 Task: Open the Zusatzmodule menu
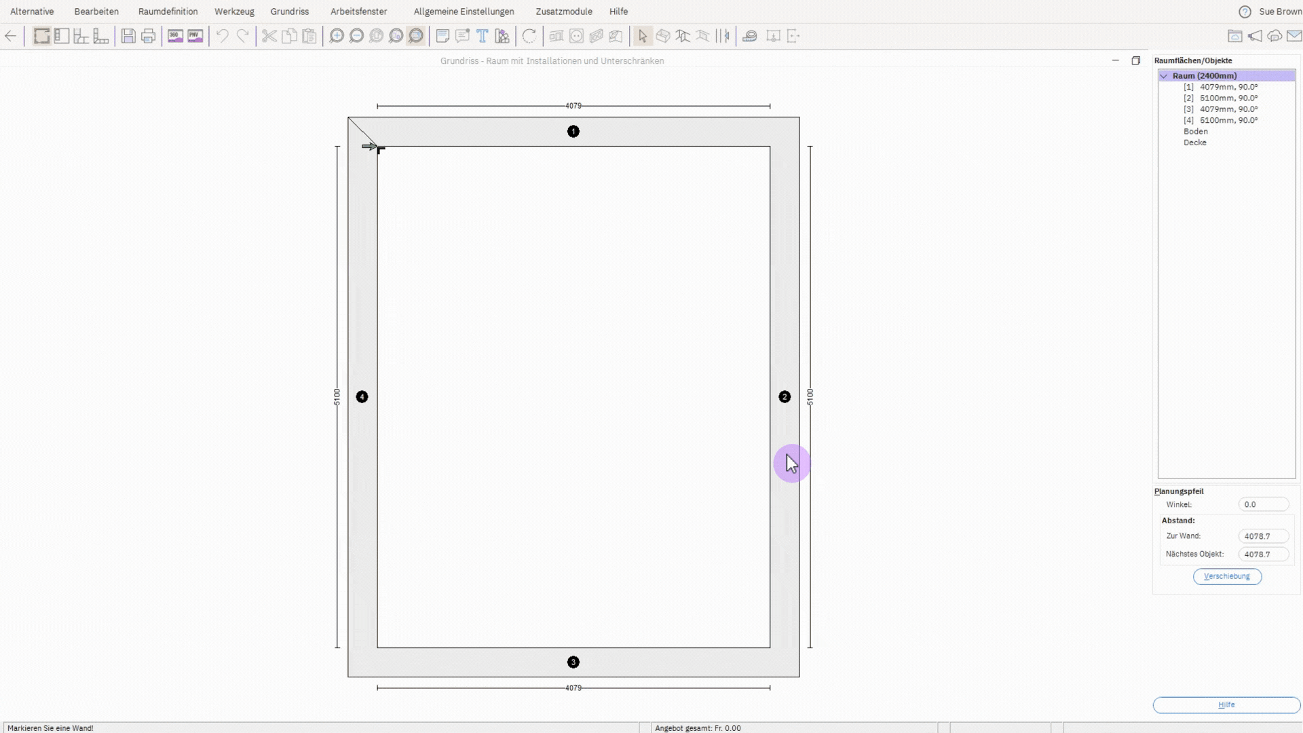point(563,12)
